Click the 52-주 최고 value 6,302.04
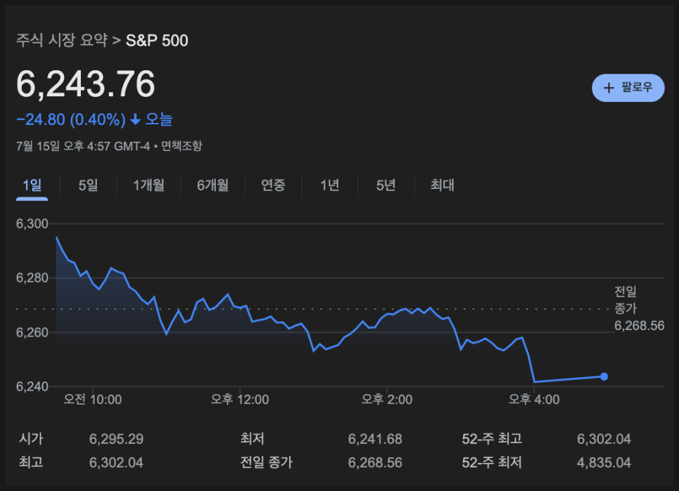This screenshot has height=491, width=679. click(x=604, y=439)
